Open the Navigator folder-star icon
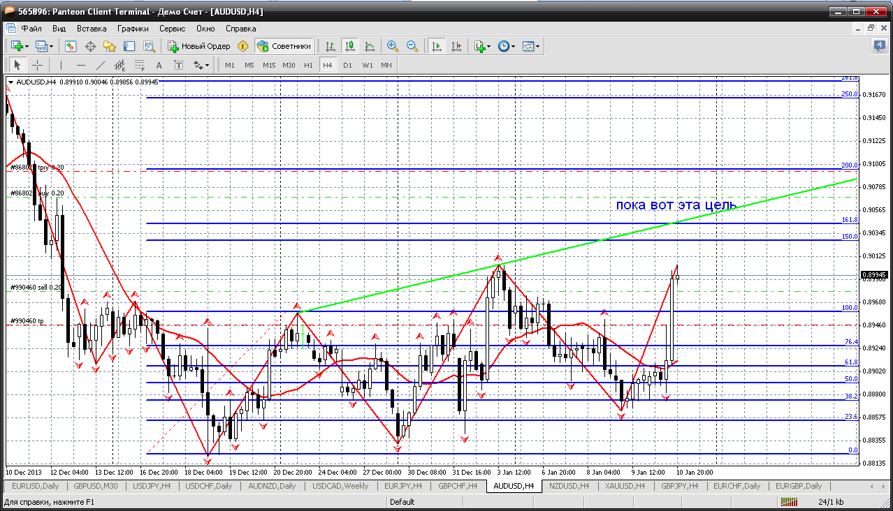This screenshot has width=893, height=511. click(110, 46)
